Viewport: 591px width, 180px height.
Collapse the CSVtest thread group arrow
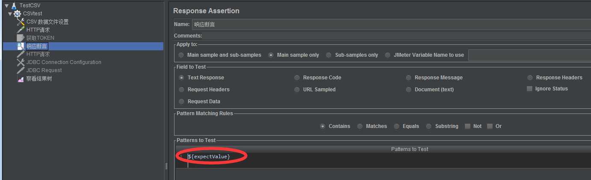pos(10,14)
